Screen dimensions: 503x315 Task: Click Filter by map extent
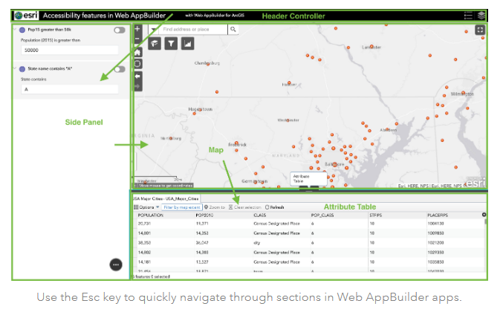tap(182, 207)
